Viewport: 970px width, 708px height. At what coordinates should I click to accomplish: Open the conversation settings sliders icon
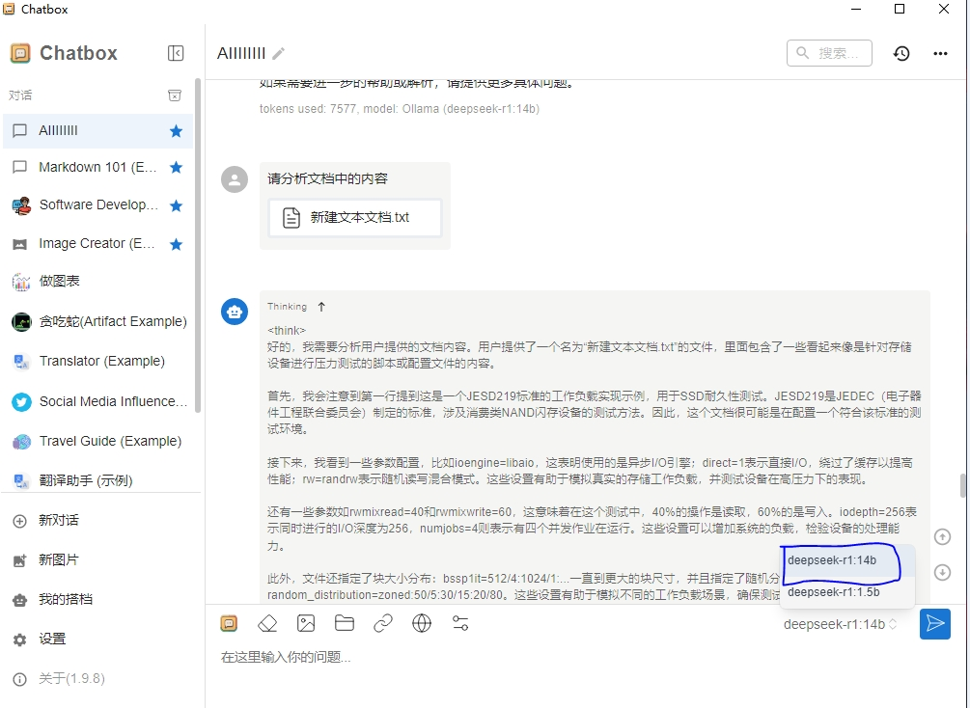click(x=460, y=623)
